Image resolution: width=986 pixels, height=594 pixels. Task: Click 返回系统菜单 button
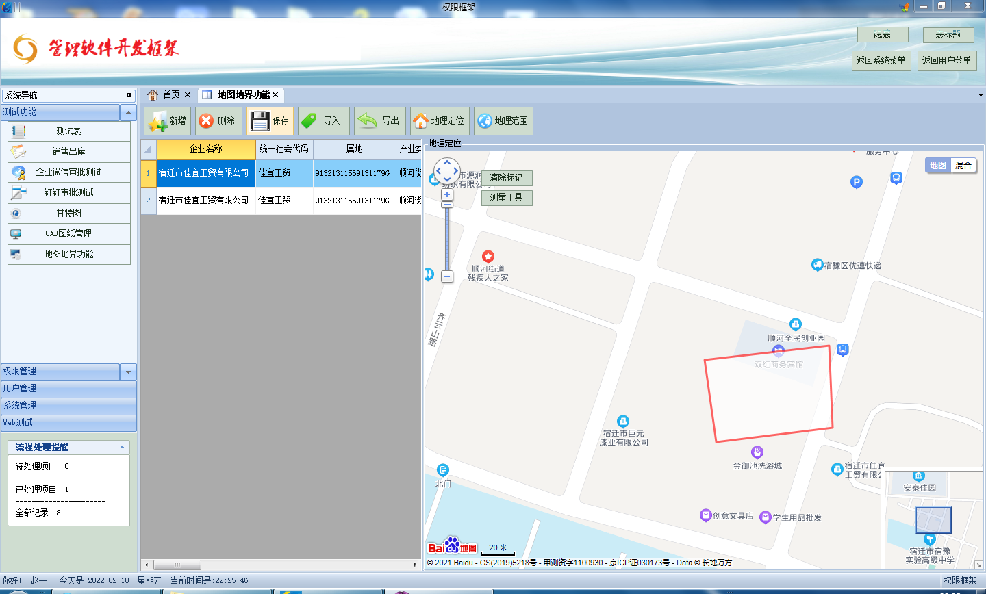point(881,60)
